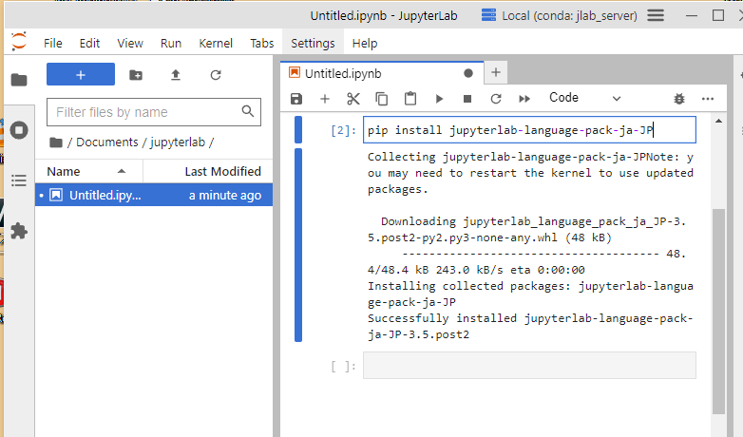Cut the selected cell using scissors icon
This screenshot has height=437, width=743.
(x=352, y=99)
